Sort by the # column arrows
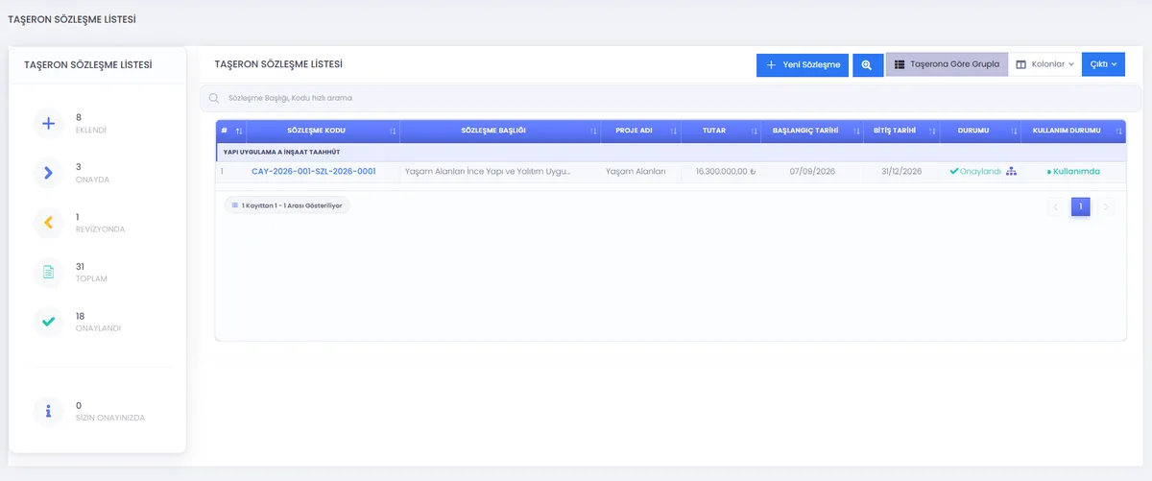Screen dimensions: 1152x481 (x=239, y=131)
